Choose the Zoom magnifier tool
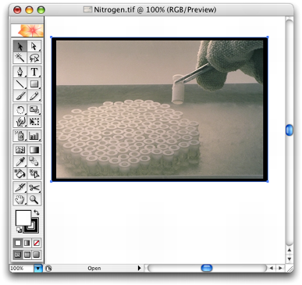The image size is (302, 285). click(x=34, y=199)
